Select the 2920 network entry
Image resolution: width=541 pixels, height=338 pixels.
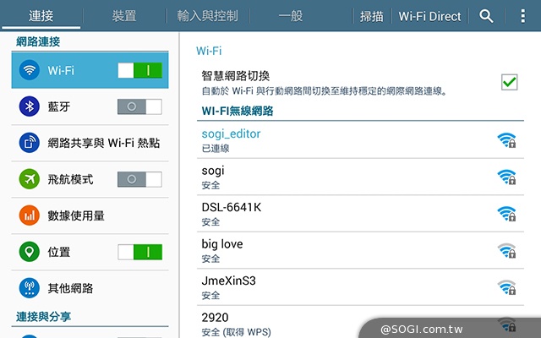(361, 323)
